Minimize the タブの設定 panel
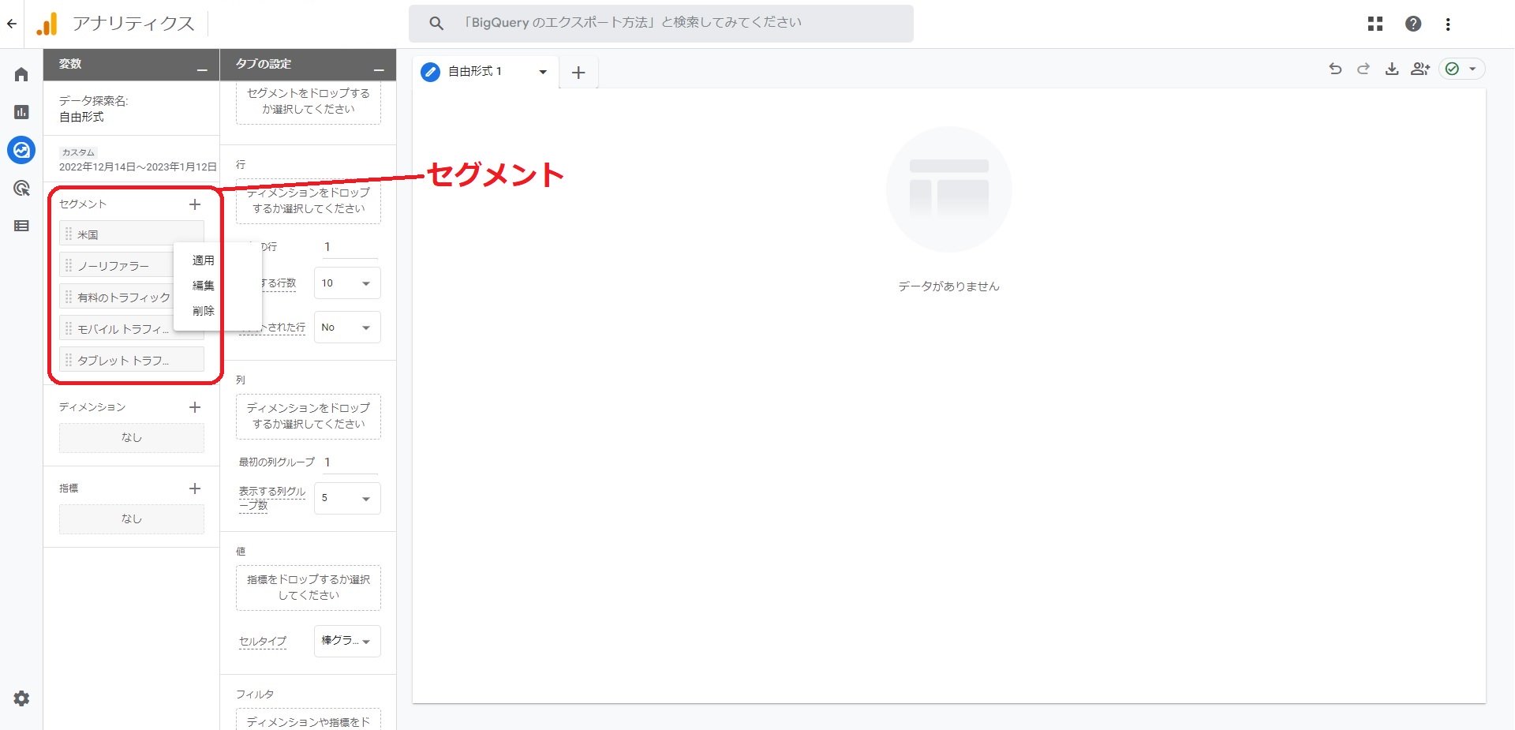1515x730 pixels. [x=379, y=71]
